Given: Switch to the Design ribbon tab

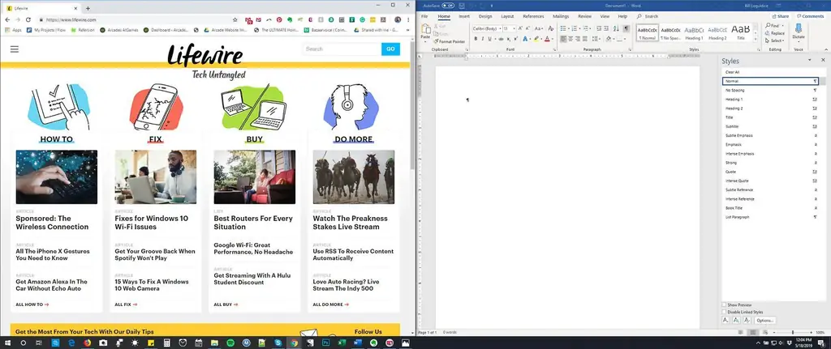Looking at the screenshot, I should [x=485, y=16].
